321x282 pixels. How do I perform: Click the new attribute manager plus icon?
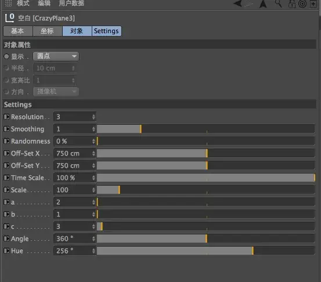pyautogui.click(x=313, y=3)
